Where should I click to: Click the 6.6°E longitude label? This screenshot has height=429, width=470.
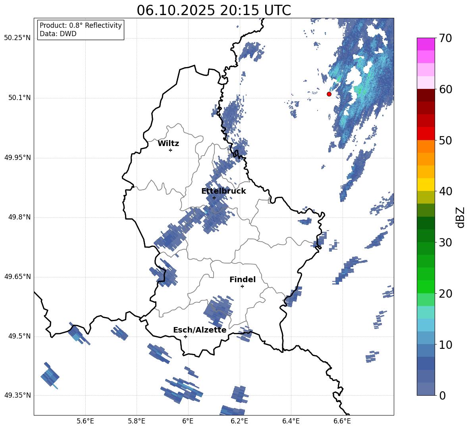(342, 421)
